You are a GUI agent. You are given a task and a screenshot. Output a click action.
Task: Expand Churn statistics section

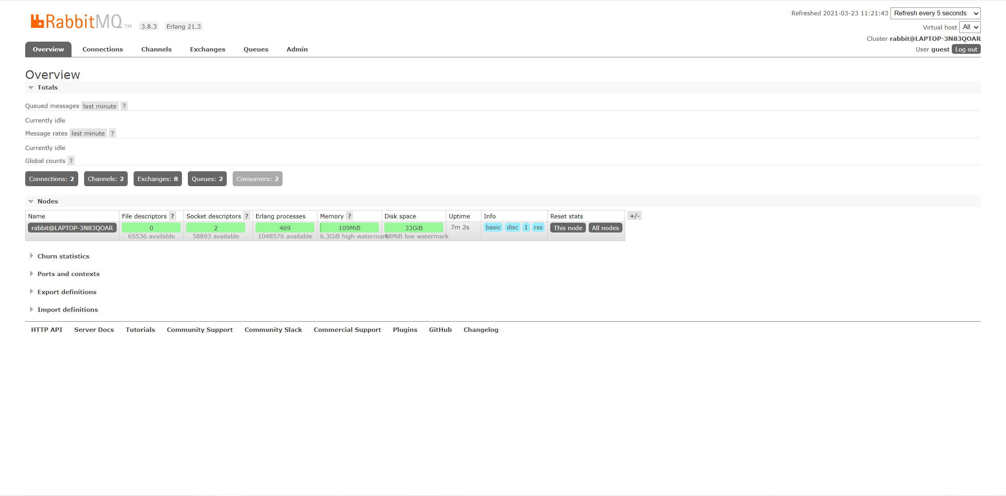pos(63,256)
